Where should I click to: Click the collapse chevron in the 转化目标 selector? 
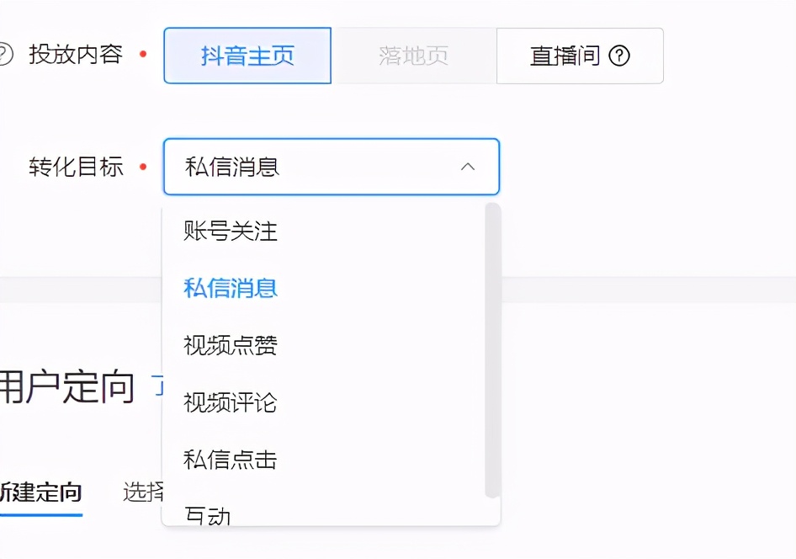pyautogui.click(x=469, y=167)
